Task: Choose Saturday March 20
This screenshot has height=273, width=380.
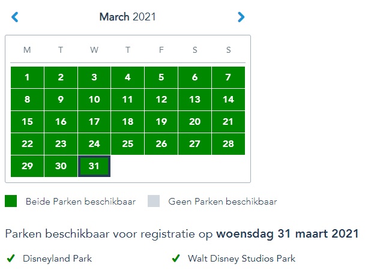Action: (x=195, y=122)
